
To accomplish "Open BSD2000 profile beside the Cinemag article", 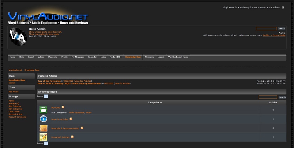I will click(x=109, y=83).
